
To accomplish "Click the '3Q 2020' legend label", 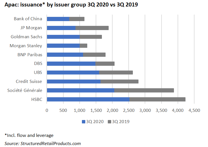I will [x=95, y=122].
